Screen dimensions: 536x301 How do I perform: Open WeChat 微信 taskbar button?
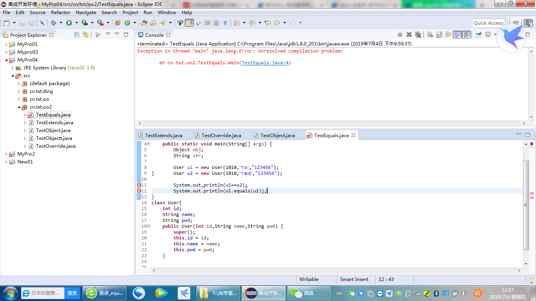coord(309,293)
